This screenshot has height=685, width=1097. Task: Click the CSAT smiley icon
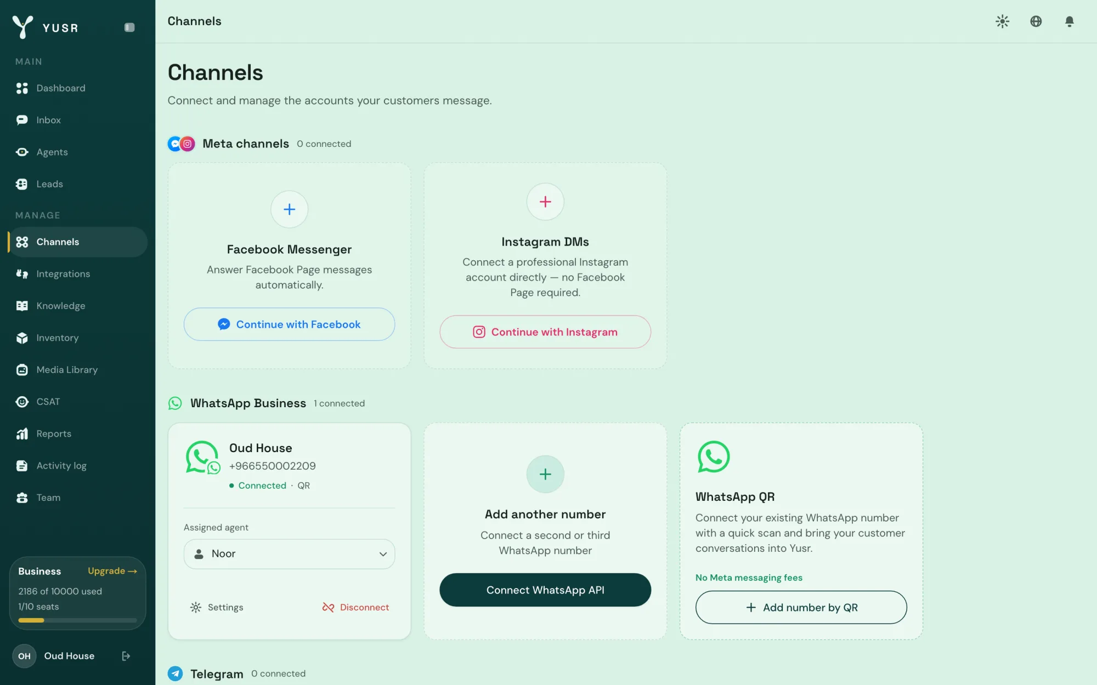[22, 402]
